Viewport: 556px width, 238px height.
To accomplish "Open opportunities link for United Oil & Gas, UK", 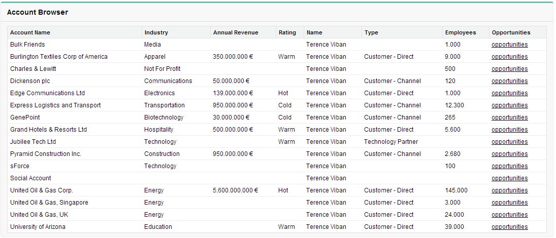I will coord(510,214).
